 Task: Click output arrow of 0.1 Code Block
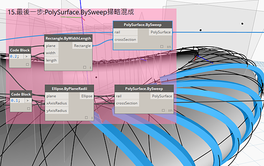coord(28,101)
